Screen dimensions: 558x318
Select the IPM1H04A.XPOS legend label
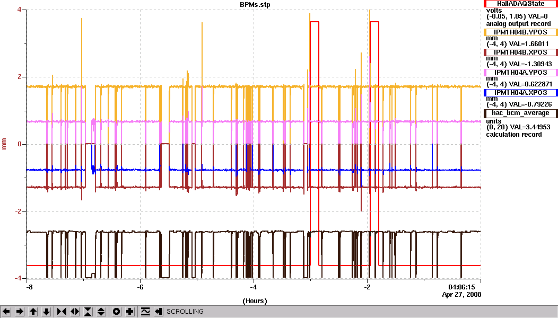click(521, 92)
